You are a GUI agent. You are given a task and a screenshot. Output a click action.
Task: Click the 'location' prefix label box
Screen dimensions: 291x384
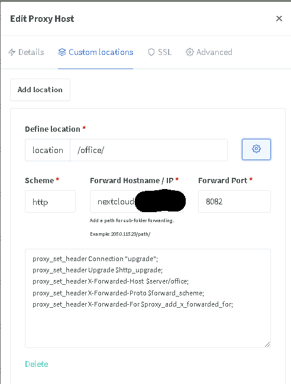click(x=47, y=150)
